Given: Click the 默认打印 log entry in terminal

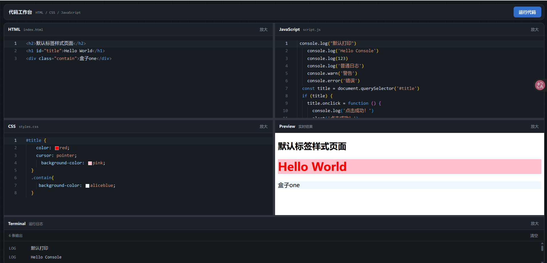Looking at the screenshot, I should [x=39, y=248].
